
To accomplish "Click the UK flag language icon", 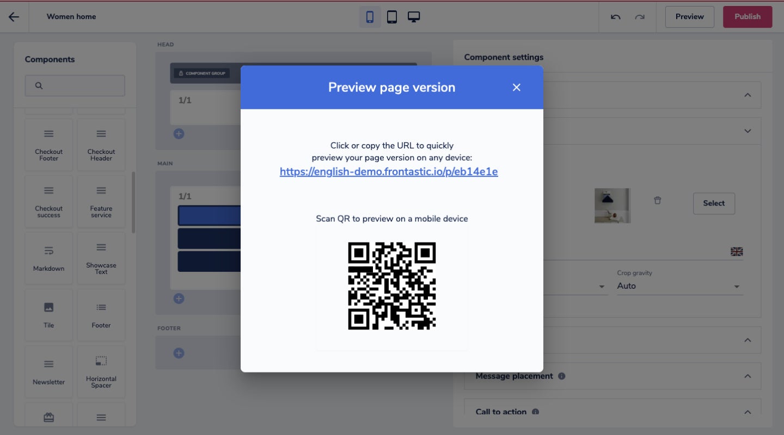I will [x=737, y=252].
